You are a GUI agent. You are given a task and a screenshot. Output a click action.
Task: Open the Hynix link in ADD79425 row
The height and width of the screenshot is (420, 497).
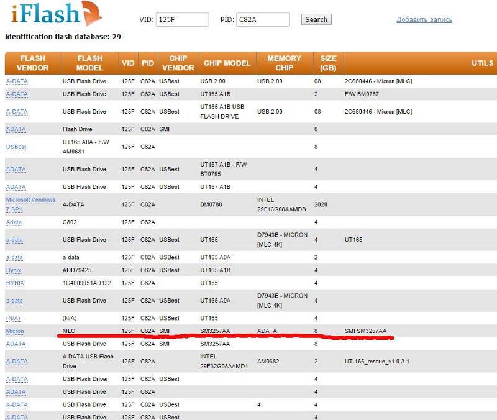(x=13, y=270)
